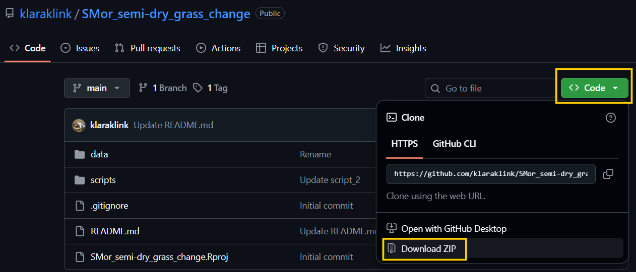
Task: Expand the main branch dropdown
Action: pos(97,88)
